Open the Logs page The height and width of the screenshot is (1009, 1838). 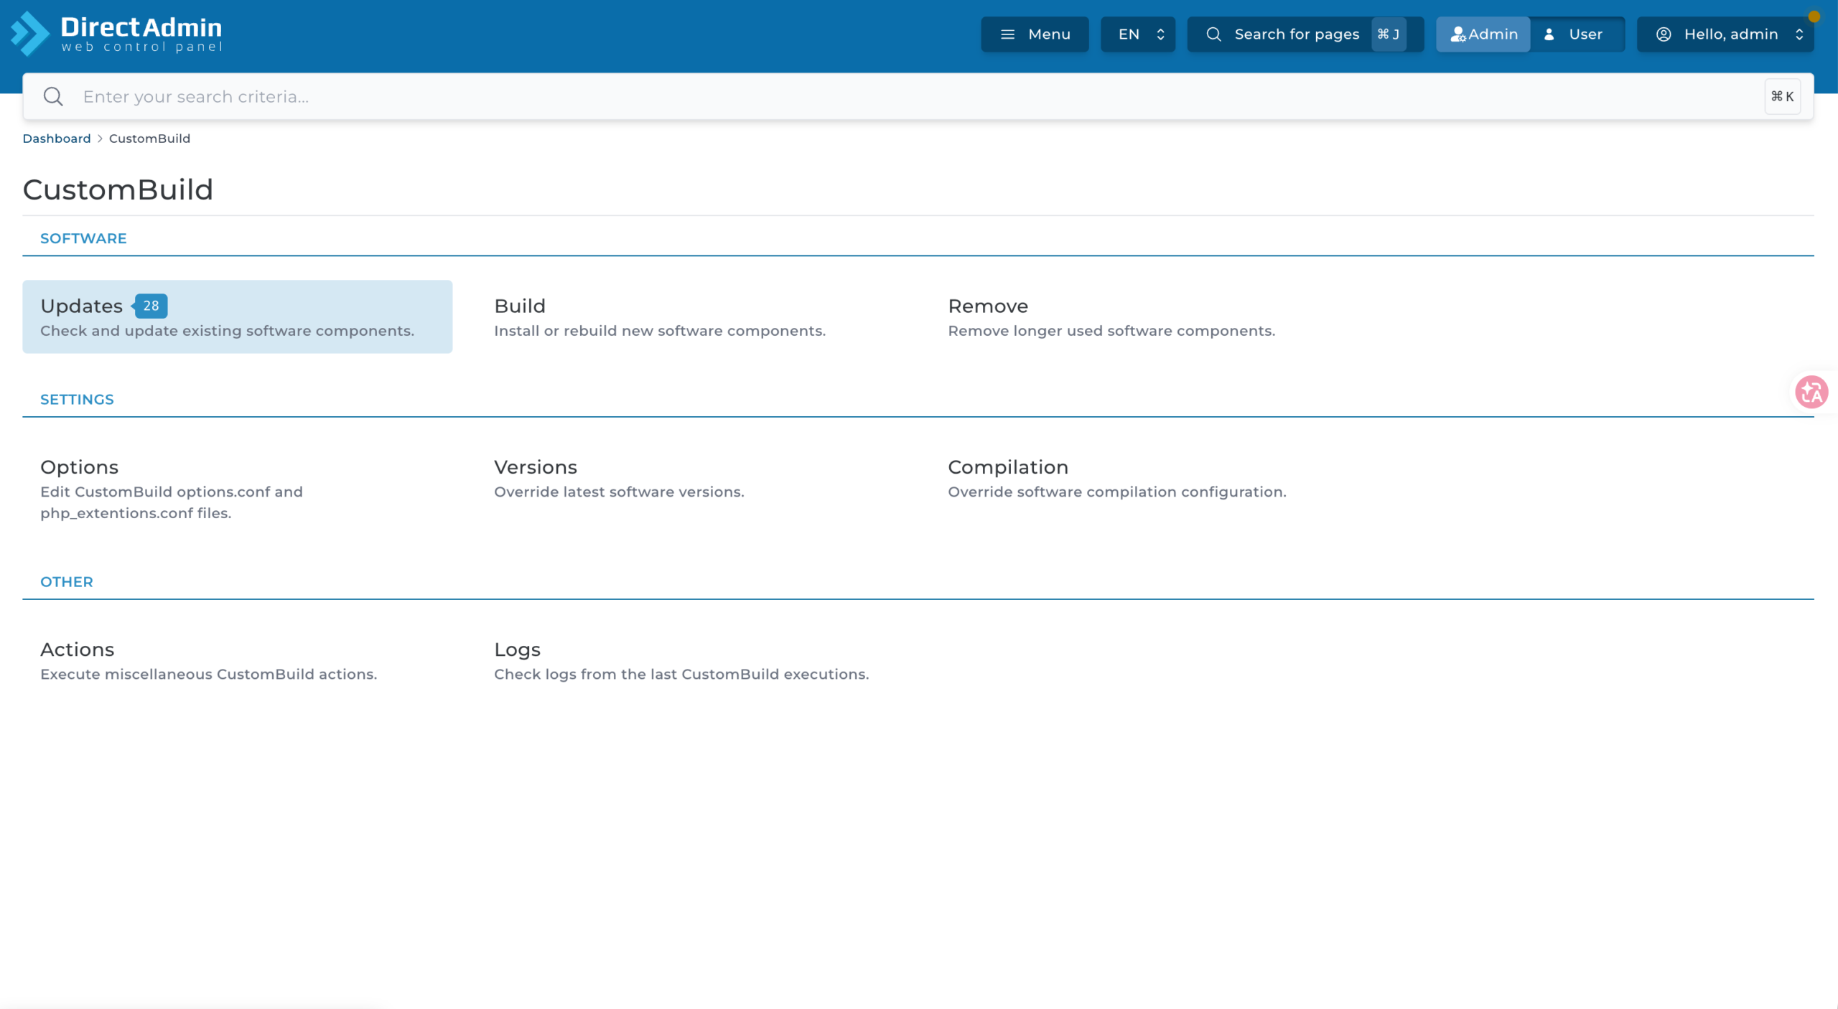coord(680,660)
